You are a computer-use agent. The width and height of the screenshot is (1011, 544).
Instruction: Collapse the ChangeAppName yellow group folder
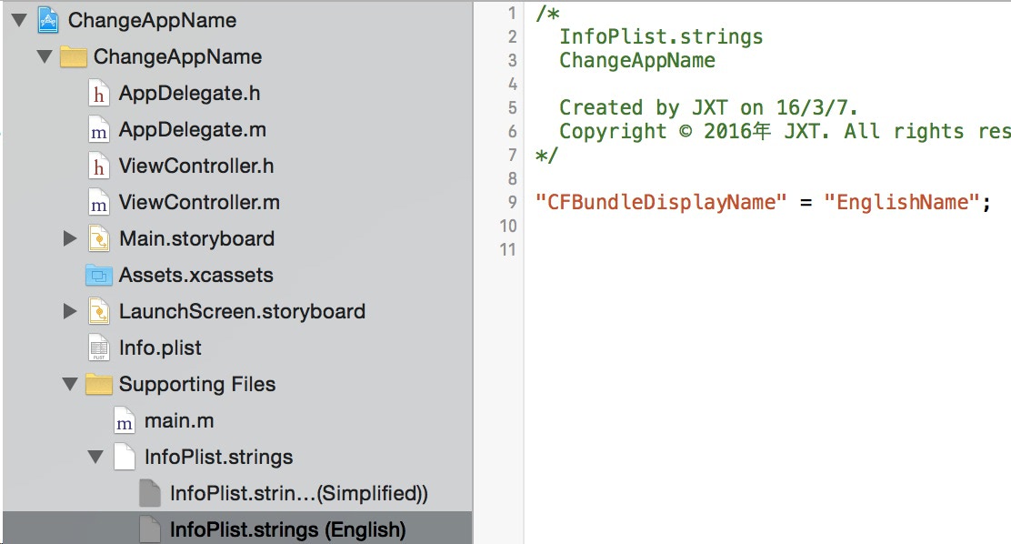point(45,56)
